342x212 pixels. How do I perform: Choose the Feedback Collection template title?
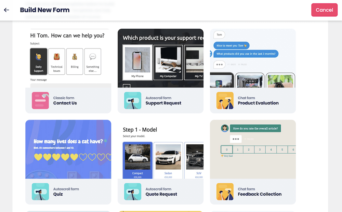(260, 194)
